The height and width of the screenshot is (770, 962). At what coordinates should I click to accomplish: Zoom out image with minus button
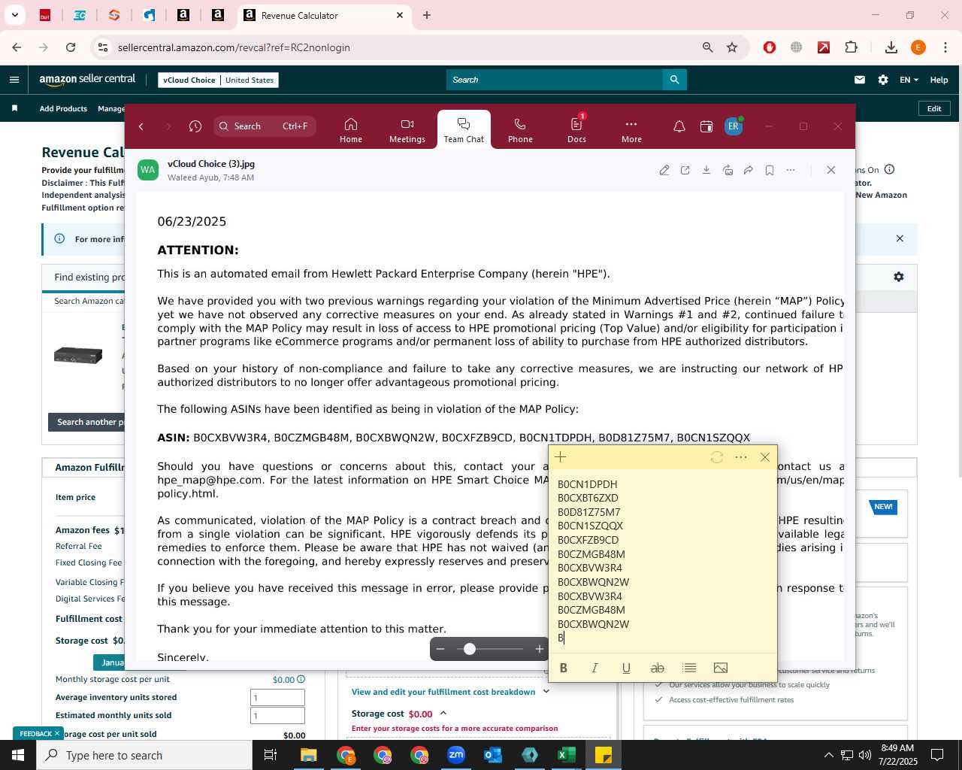(x=440, y=649)
